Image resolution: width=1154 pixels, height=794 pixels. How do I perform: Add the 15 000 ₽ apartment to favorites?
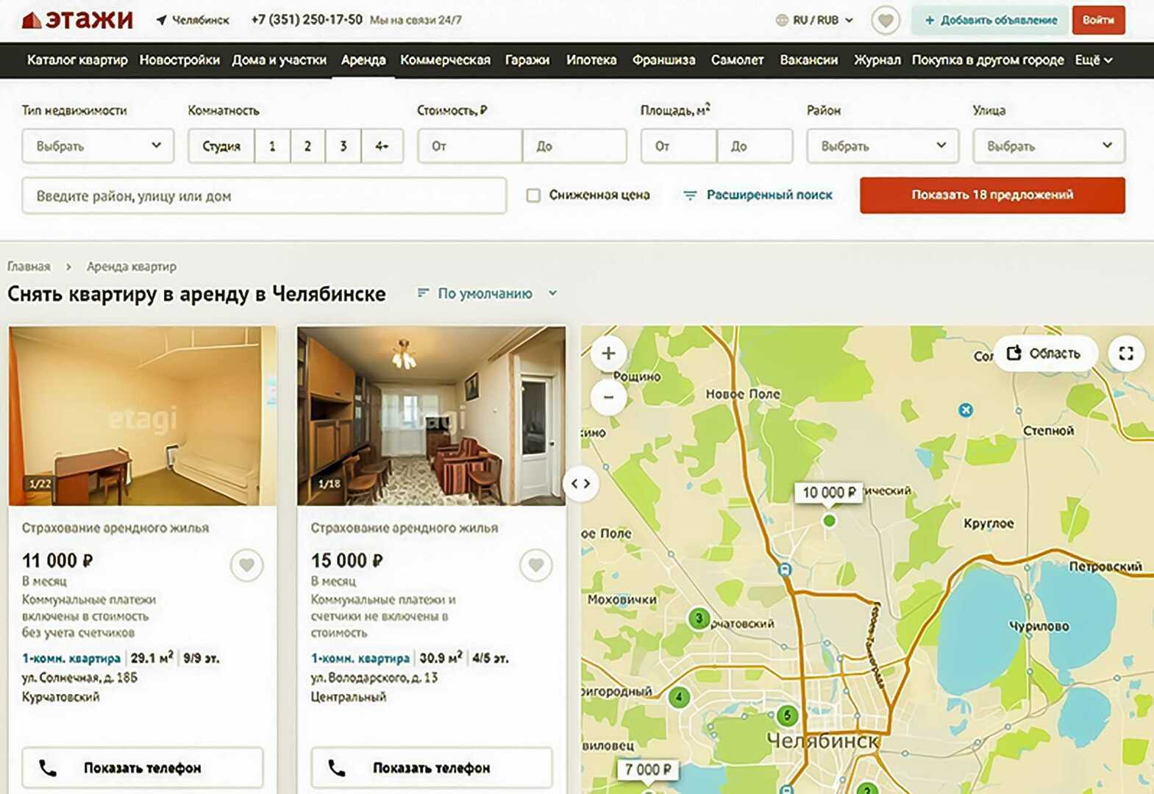tap(535, 565)
